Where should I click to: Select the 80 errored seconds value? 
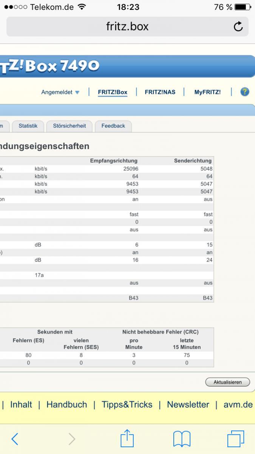pyautogui.click(x=28, y=355)
